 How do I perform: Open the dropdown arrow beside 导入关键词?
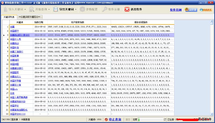[x=25, y=9]
